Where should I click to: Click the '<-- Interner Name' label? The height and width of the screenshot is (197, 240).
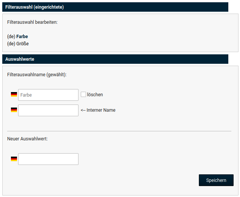(x=98, y=110)
